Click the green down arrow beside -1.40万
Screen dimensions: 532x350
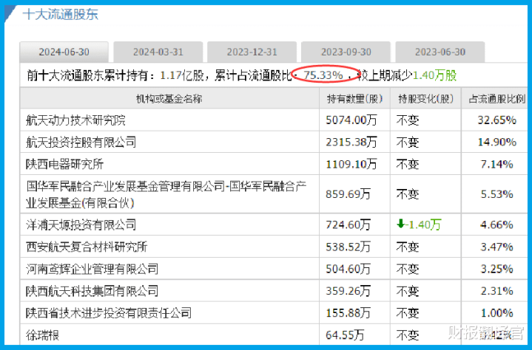click(x=401, y=224)
